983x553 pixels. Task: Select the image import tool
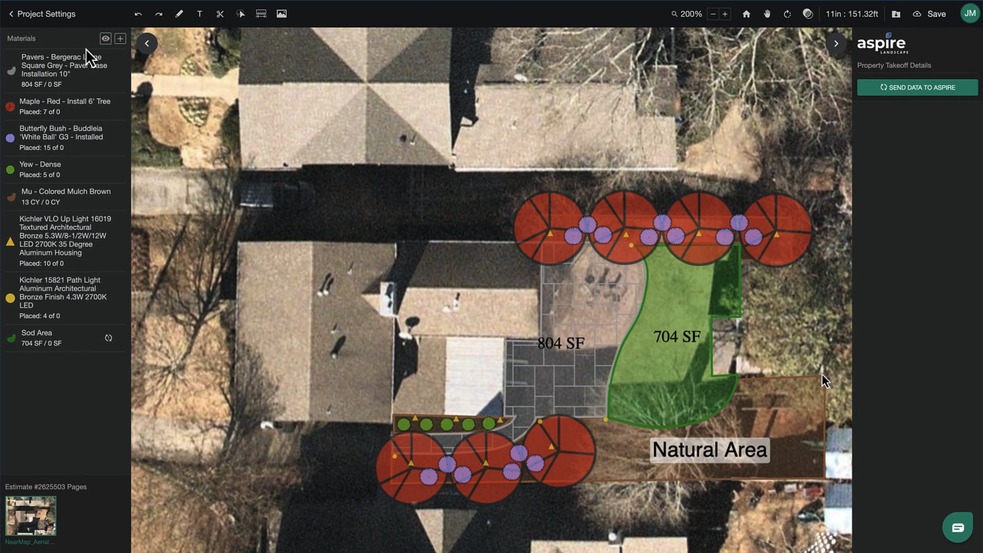(x=282, y=13)
